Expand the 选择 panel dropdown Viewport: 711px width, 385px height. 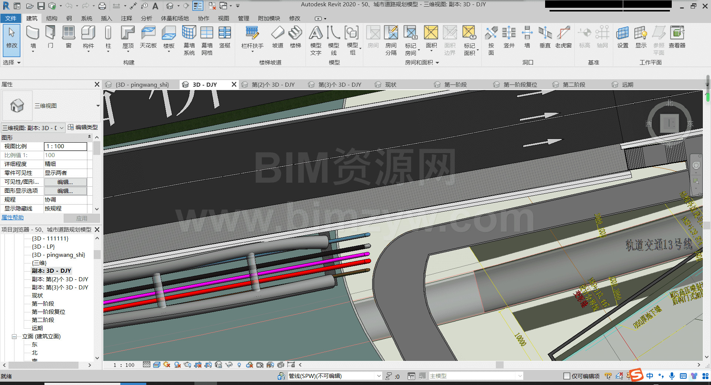coord(19,63)
